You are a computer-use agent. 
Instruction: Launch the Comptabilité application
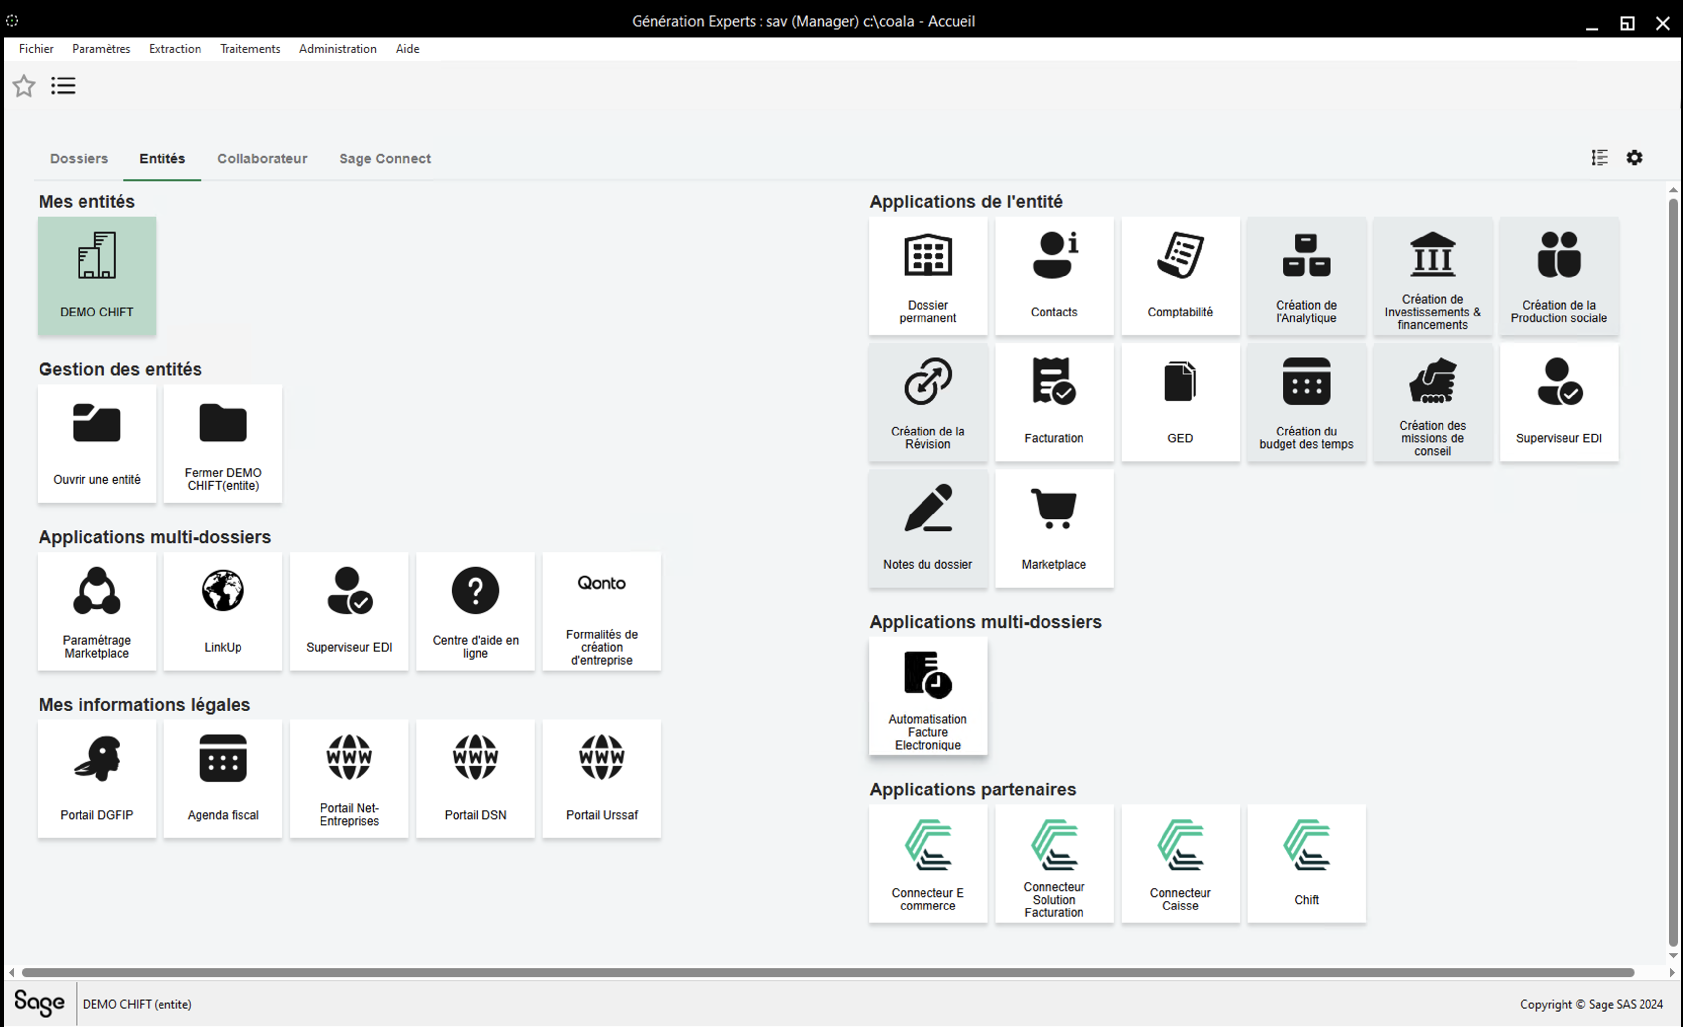click(1180, 276)
